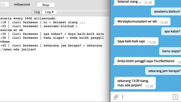Screen dimensions: 181x102
Task: Switch to the Log # tab
Action: (49, 12)
